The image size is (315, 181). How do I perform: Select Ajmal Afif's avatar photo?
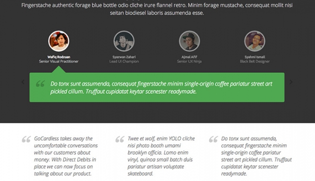pyautogui.click(x=189, y=41)
